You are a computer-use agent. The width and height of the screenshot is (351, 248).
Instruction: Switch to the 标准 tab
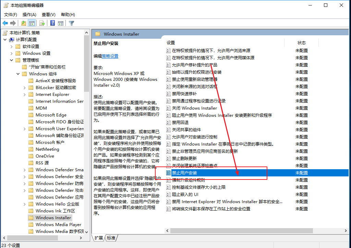pyautogui.click(x=111, y=238)
